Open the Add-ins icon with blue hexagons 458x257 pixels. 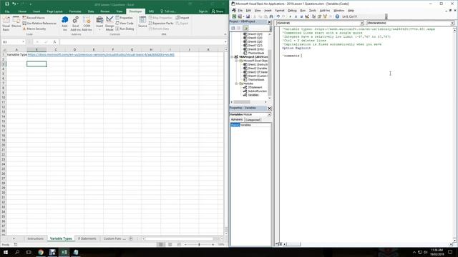click(x=65, y=24)
